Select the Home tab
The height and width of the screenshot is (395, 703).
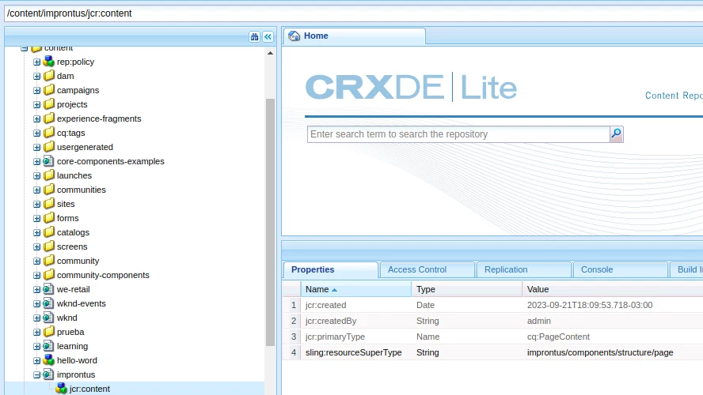coord(354,36)
